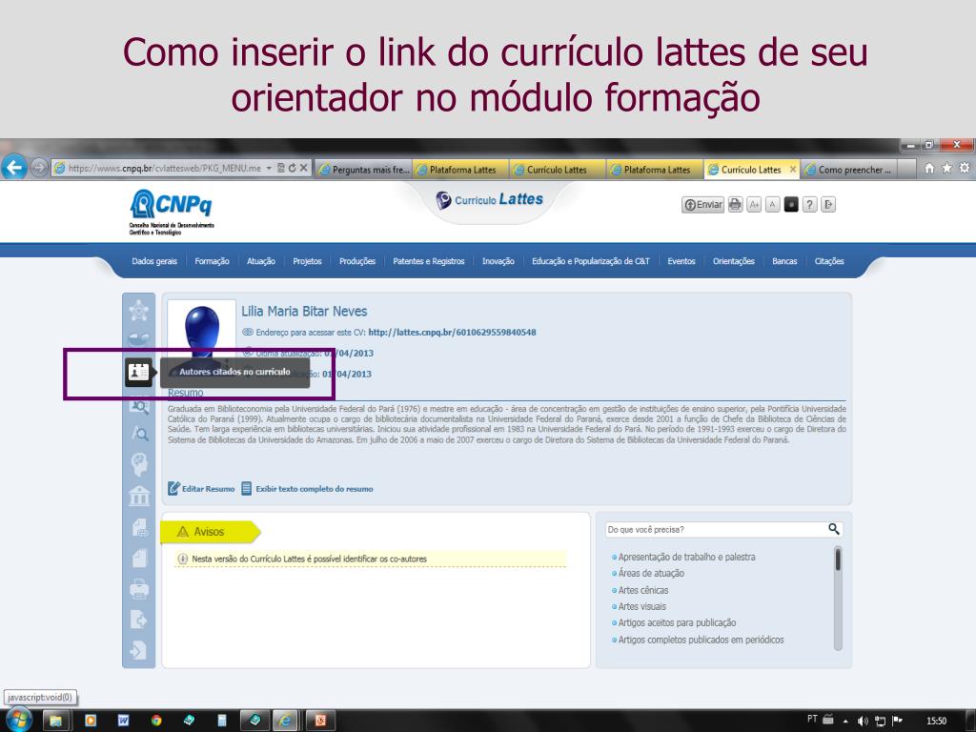Open browser home icon
The width and height of the screenshot is (976, 732).
(x=929, y=168)
